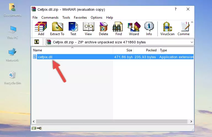Open the Commands menu
Screen dimensions: 212x137
point(50,18)
